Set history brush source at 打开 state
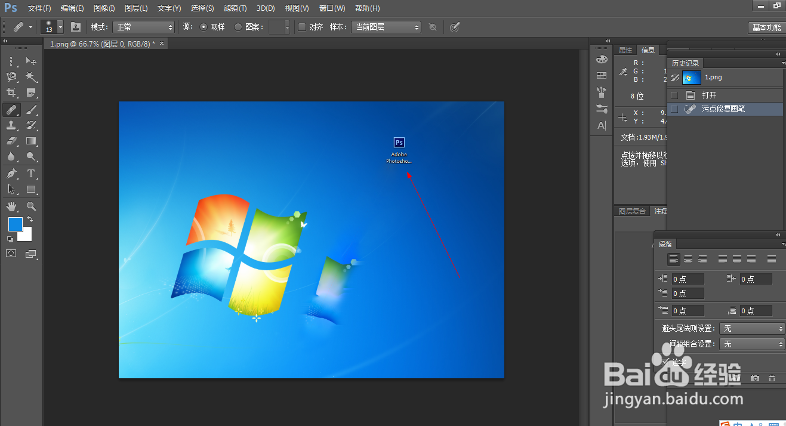The width and height of the screenshot is (786, 426). [674, 95]
